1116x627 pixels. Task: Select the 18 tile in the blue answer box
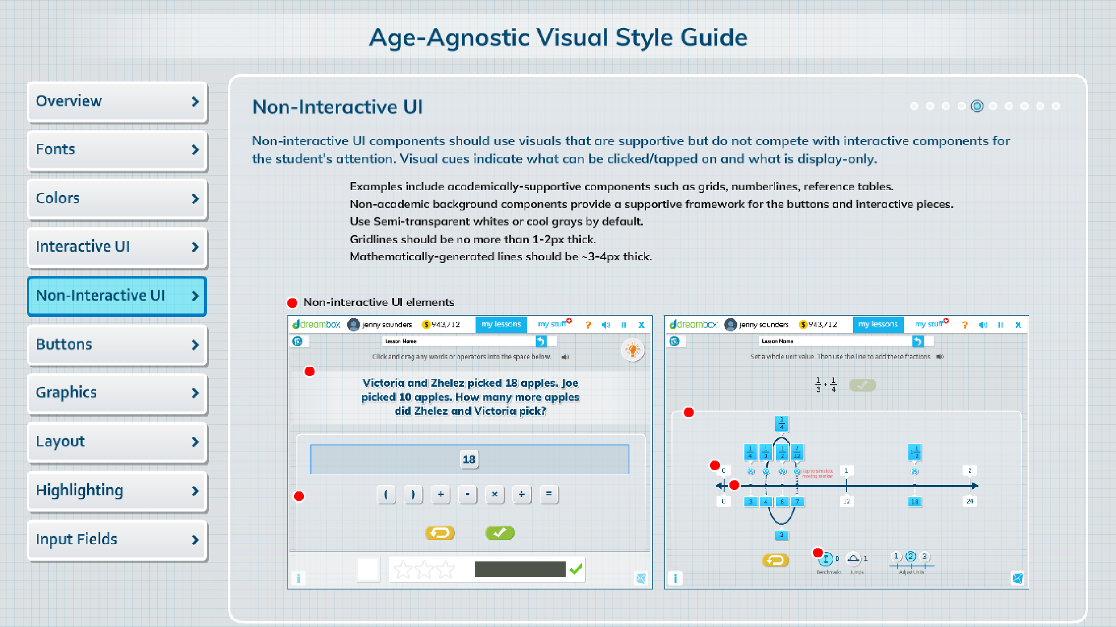(x=469, y=459)
